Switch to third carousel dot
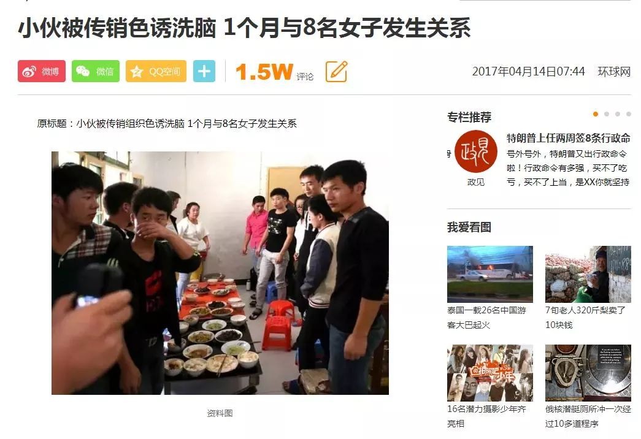Image resolution: width=641 pixels, height=439 pixels. pyautogui.click(x=618, y=114)
